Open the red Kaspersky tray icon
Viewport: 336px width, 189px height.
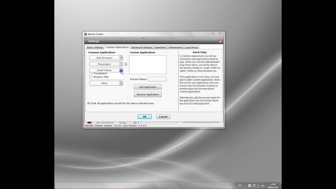[254, 186]
